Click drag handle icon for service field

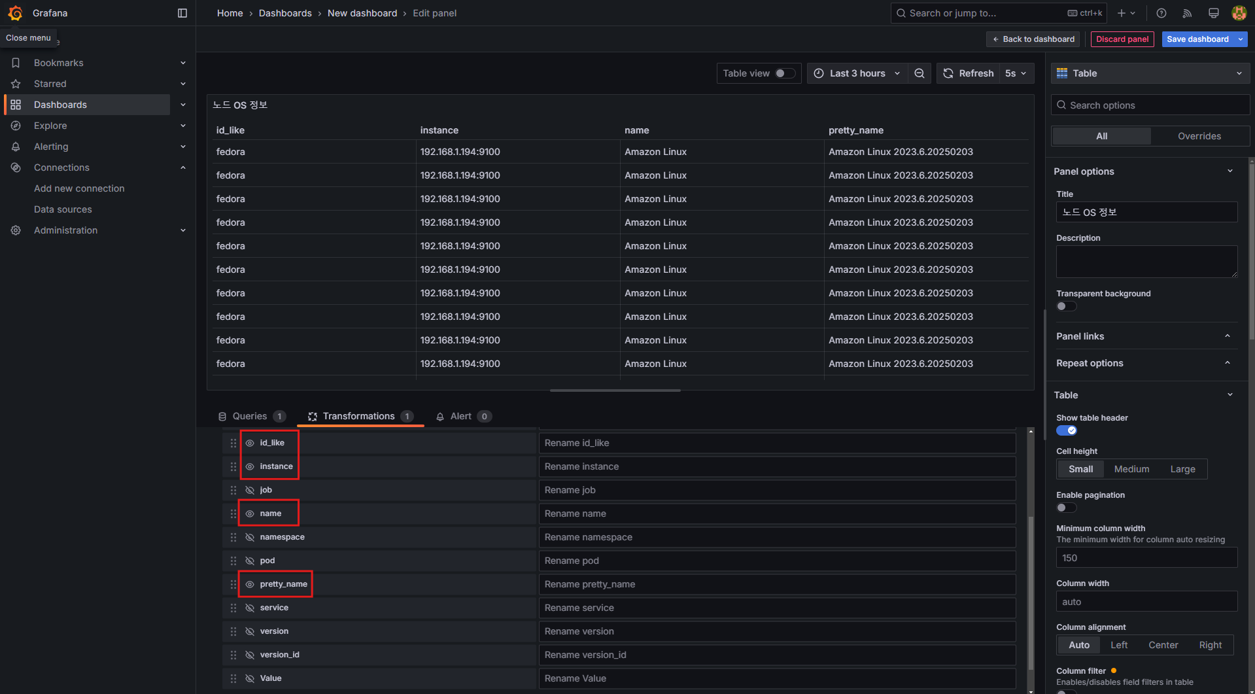click(x=233, y=608)
